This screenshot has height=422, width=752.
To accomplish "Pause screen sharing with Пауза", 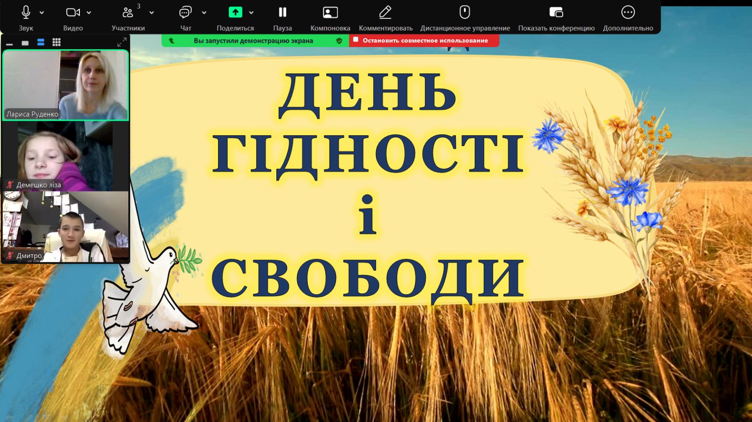I will point(282,13).
